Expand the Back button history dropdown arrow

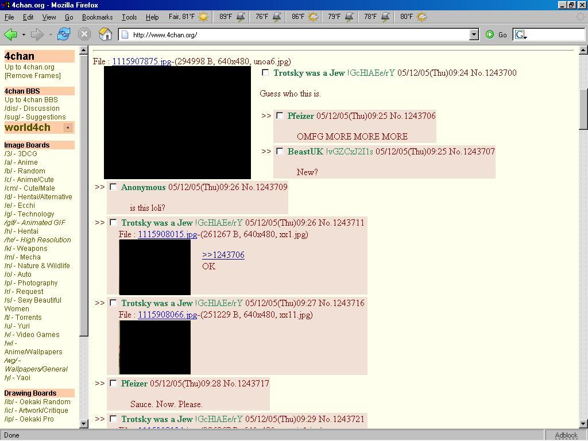tap(24, 35)
